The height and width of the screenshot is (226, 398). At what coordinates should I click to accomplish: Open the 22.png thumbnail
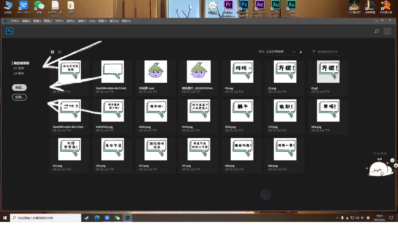285,72
